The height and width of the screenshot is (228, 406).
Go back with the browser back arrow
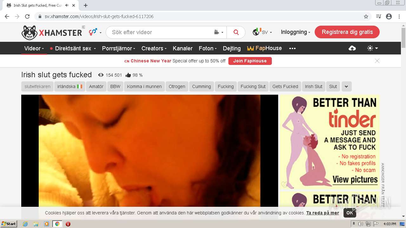pyautogui.click(x=7, y=16)
